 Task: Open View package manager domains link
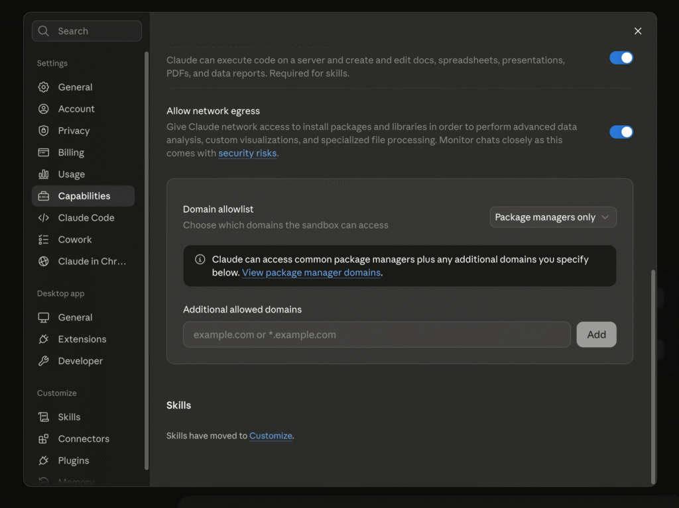tap(311, 273)
